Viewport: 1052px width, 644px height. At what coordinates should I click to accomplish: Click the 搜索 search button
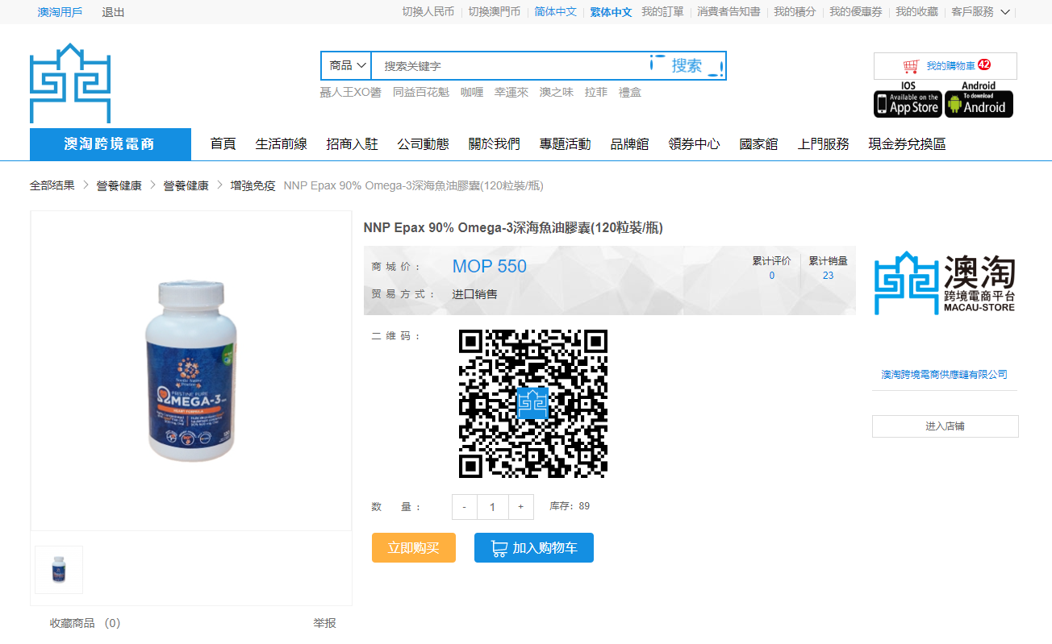(687, 66)
